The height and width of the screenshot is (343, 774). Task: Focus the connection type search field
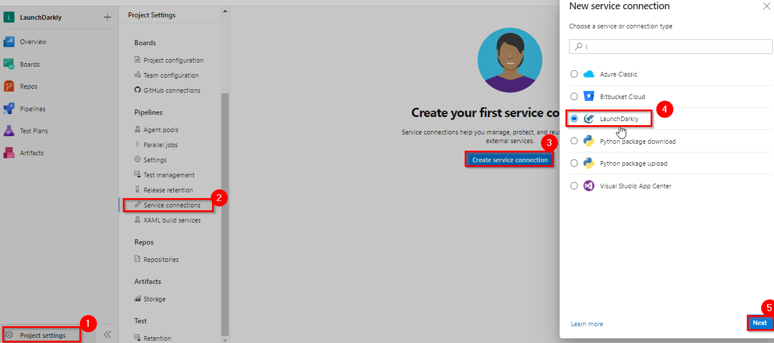click(671, 46)
